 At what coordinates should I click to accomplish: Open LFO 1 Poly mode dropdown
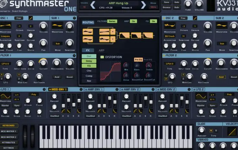coord(34,95)
